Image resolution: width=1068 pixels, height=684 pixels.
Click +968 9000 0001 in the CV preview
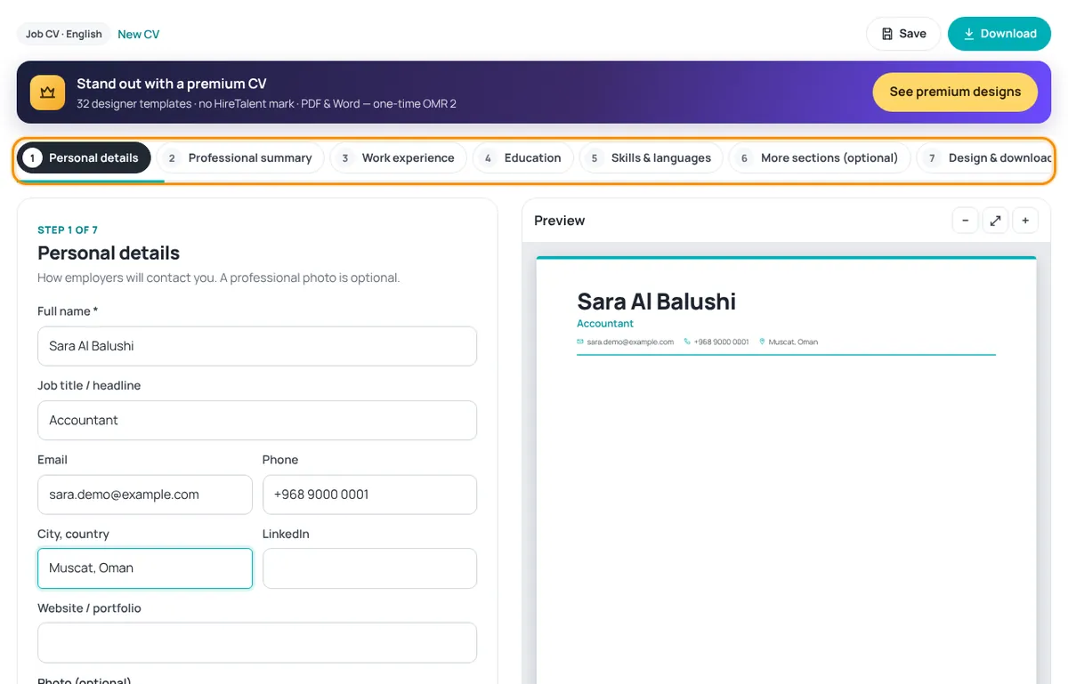(722, 342)
